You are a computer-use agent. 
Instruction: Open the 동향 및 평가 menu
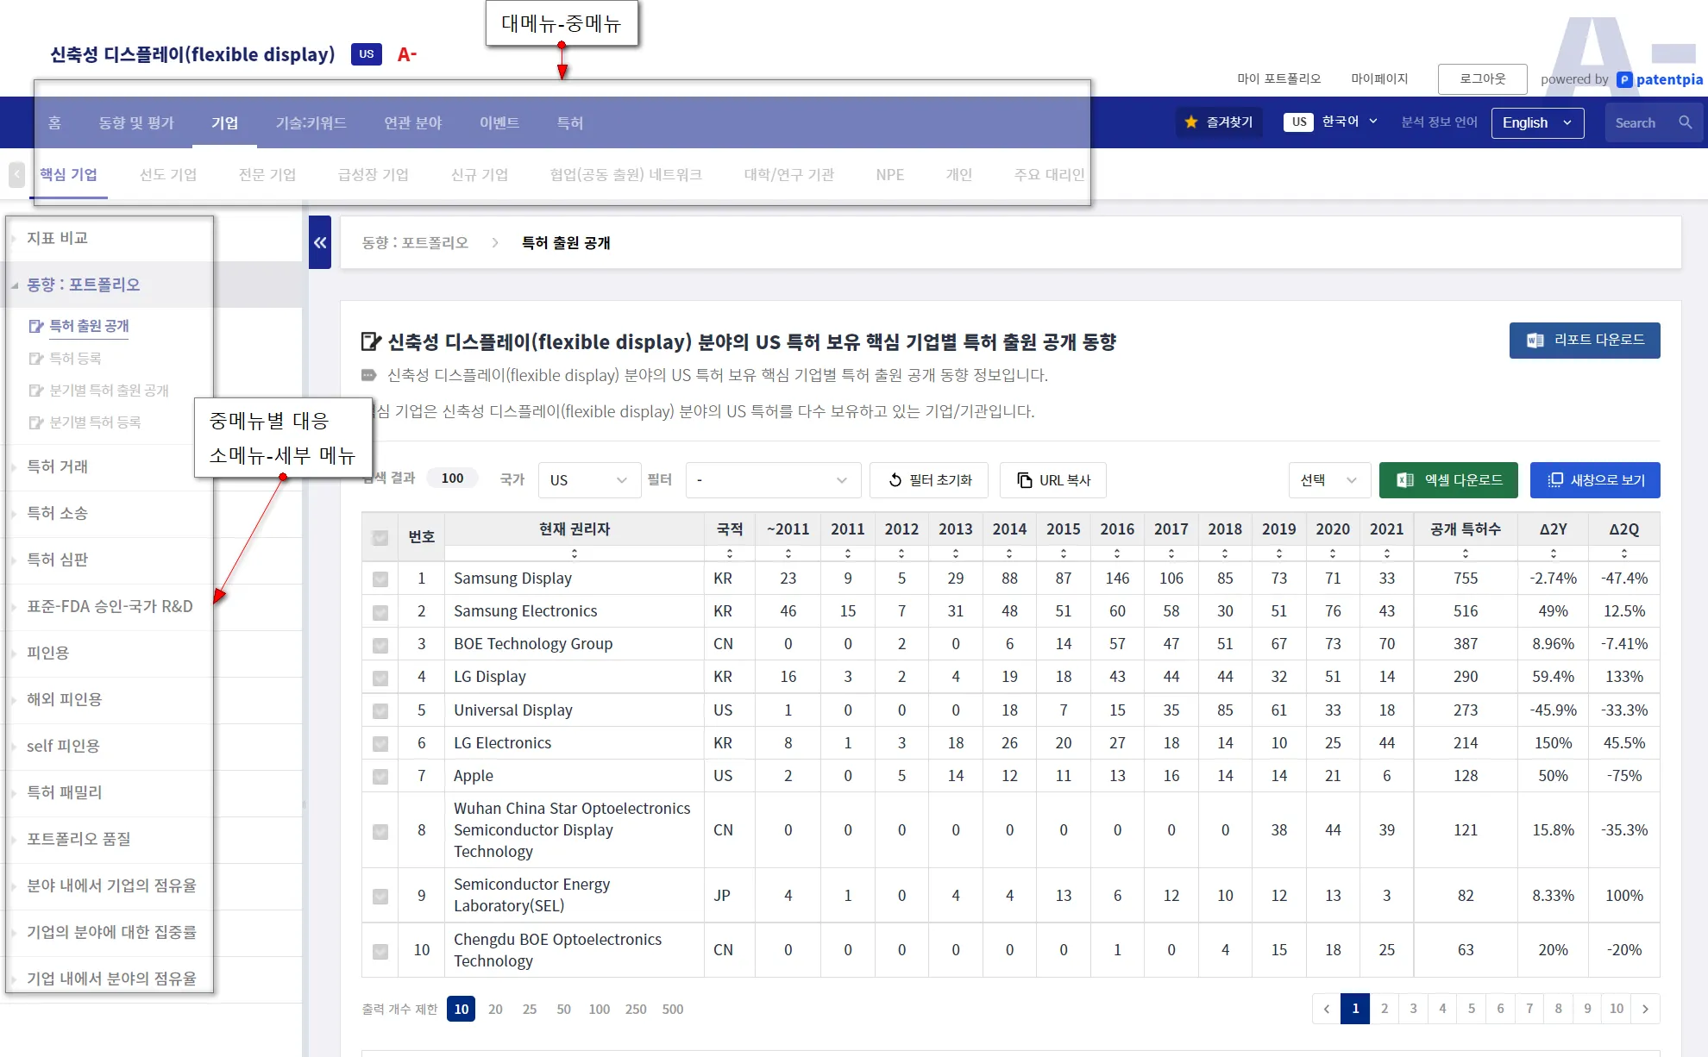click(136, 122)
